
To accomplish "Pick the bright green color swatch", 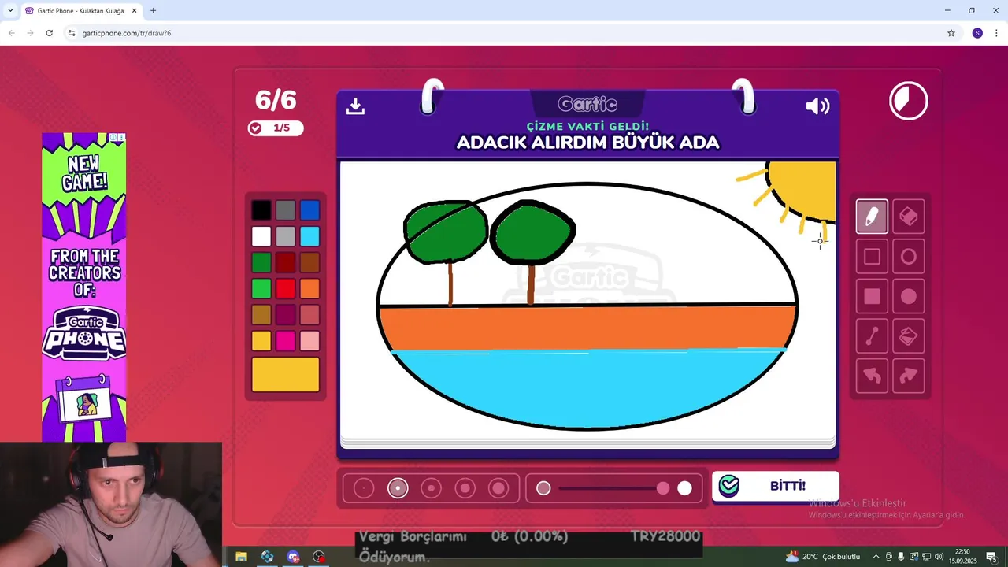I will [261, 288].
